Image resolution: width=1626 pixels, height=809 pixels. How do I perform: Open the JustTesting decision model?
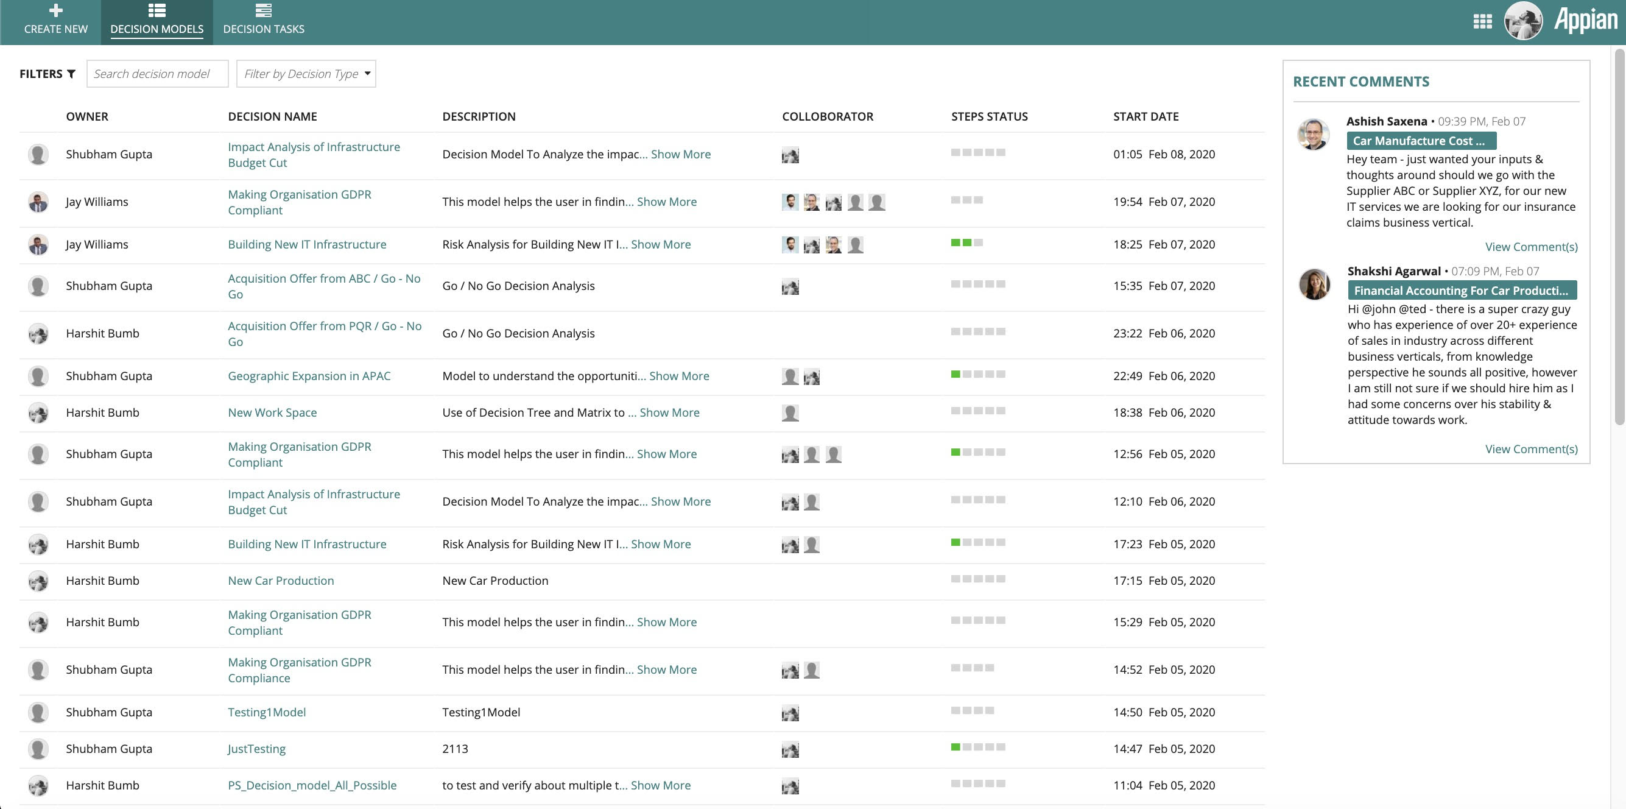click(256, 748)
